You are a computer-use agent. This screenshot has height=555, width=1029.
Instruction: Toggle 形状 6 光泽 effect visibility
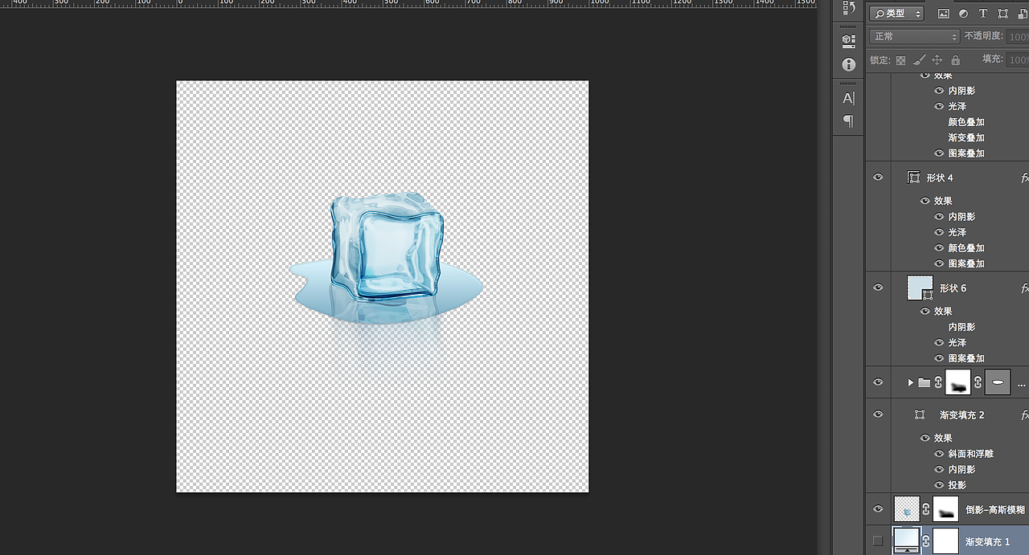(939, 343)
